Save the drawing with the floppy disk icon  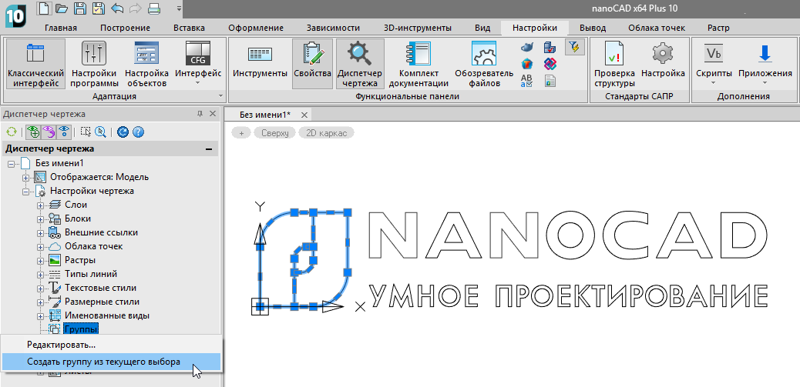[x=80, y=8]
